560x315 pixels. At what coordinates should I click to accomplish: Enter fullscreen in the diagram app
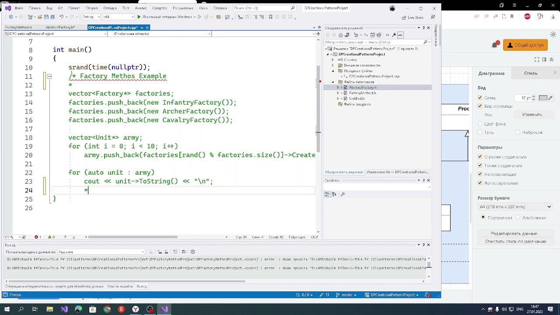537,59
